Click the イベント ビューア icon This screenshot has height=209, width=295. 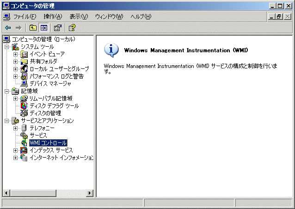click(24, 55)
